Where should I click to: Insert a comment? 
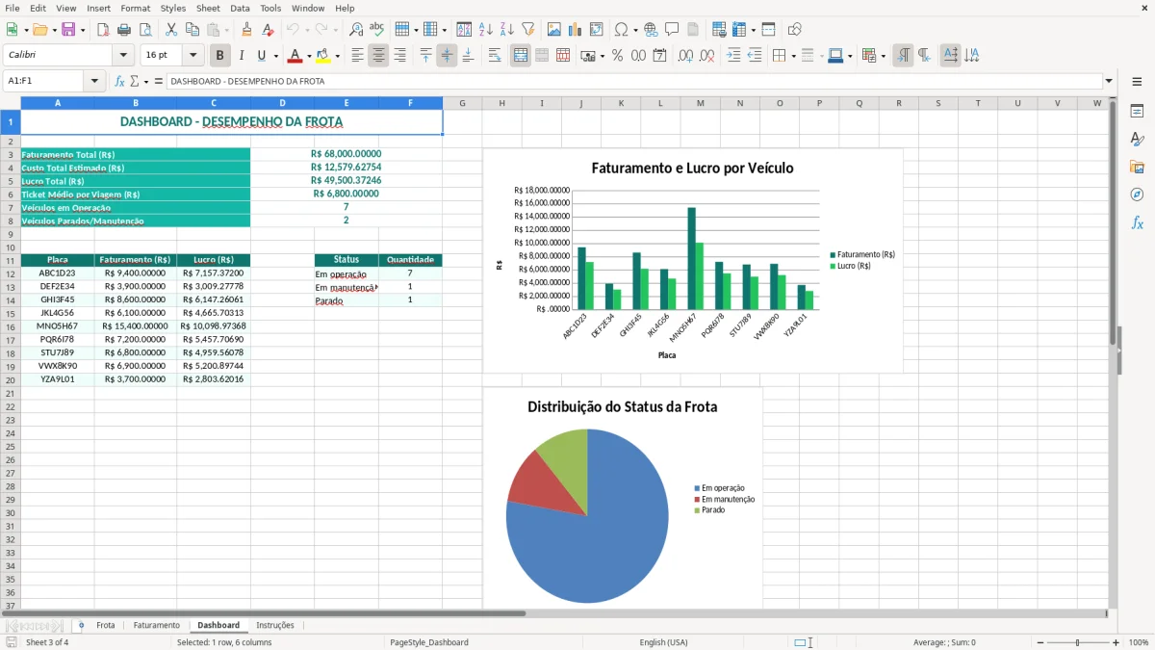pyautogui.click(x=672, y=30)
